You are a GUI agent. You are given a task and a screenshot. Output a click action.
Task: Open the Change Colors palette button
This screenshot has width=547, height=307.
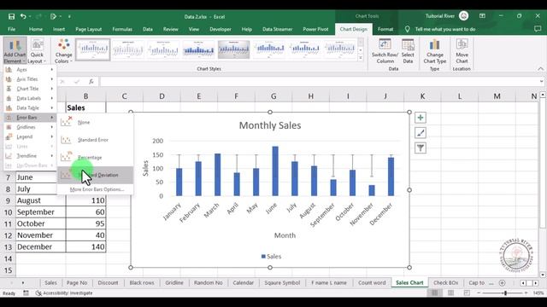(63, 51)
